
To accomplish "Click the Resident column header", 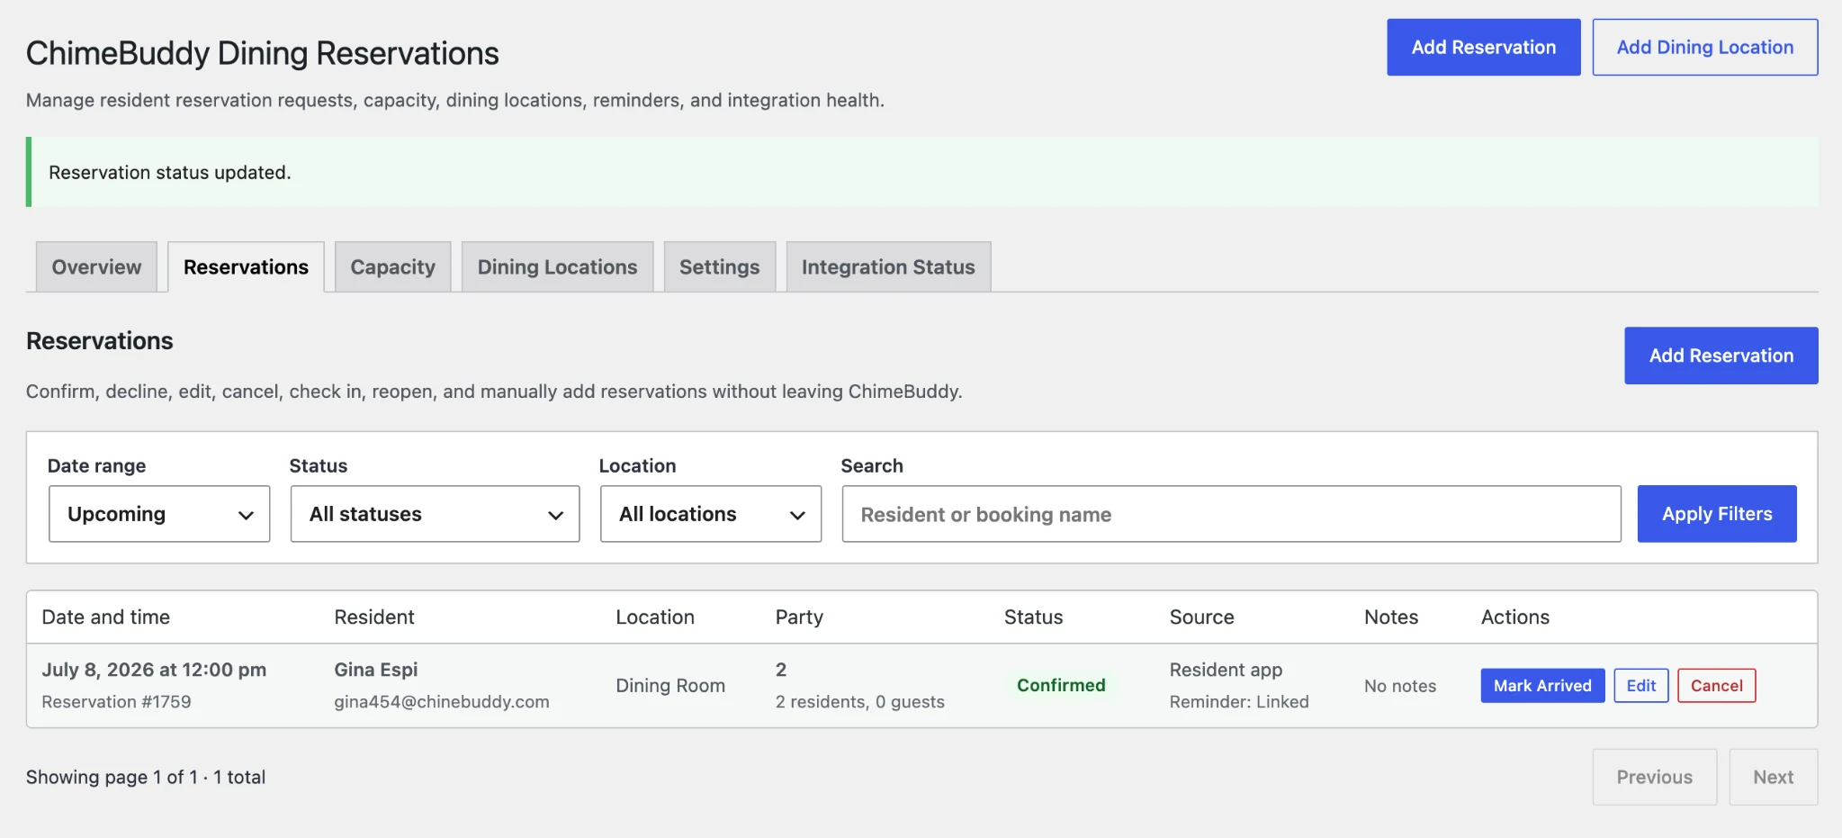I will [374, 617].
